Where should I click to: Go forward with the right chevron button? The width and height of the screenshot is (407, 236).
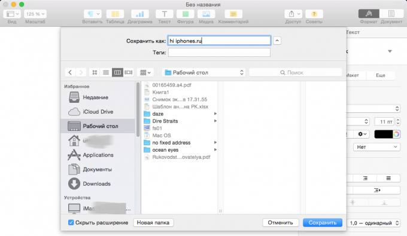[x=81, y=72]
